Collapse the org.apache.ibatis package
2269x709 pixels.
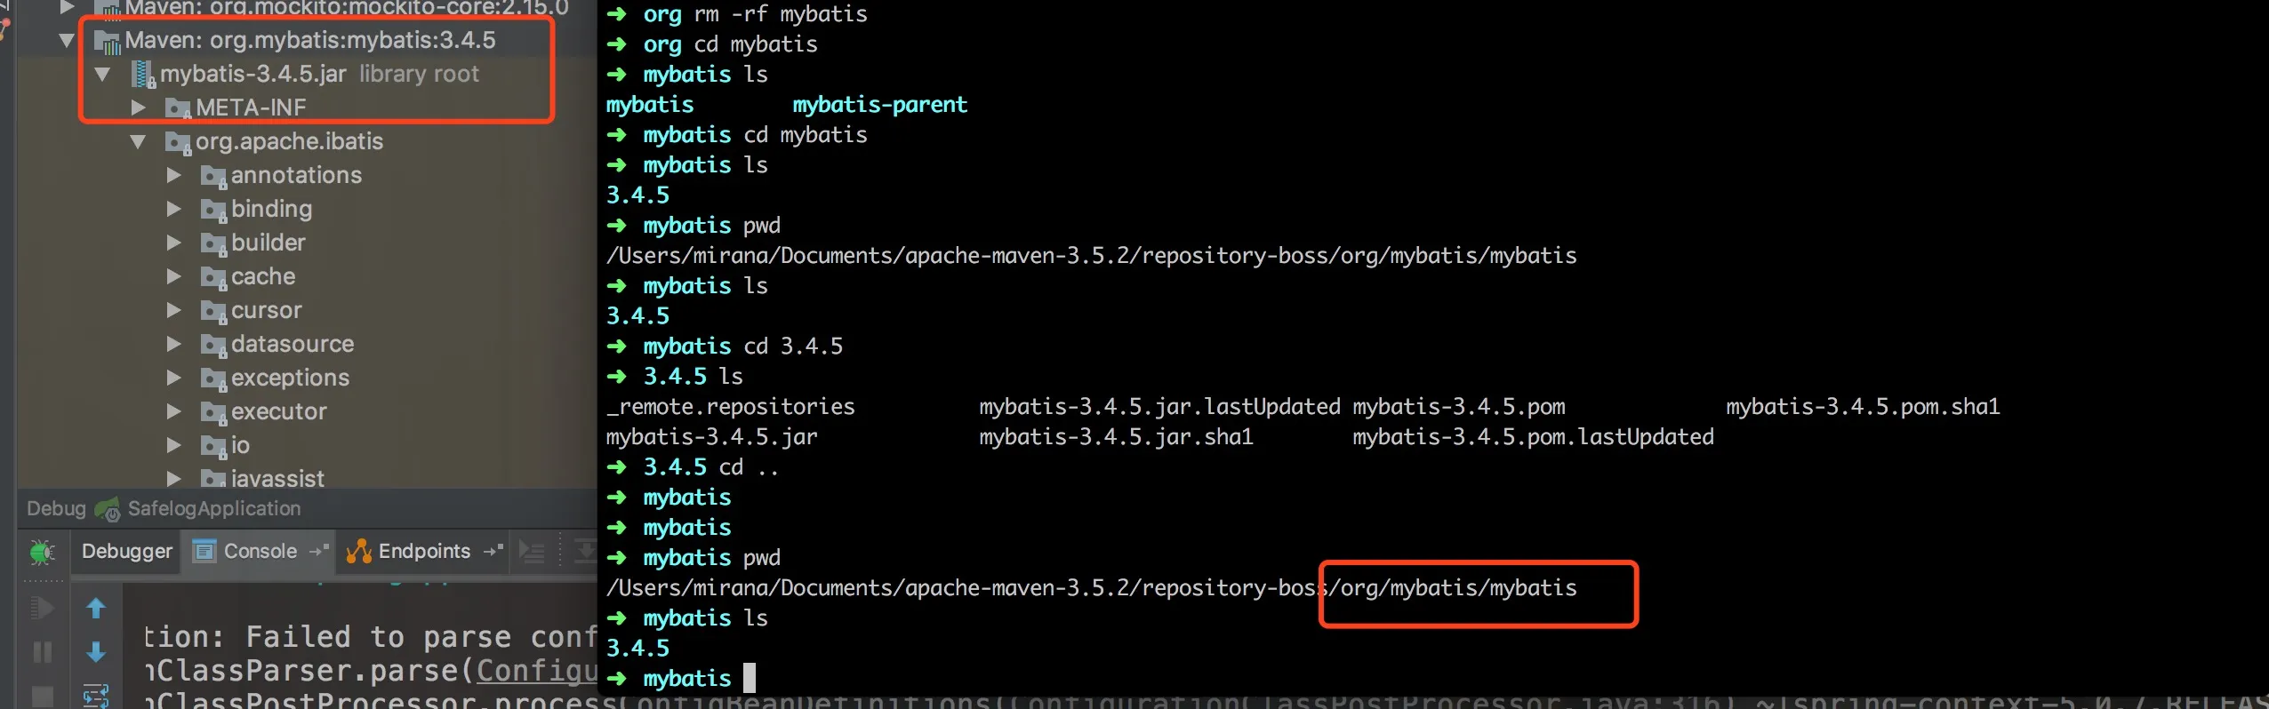tap(138, 141)
